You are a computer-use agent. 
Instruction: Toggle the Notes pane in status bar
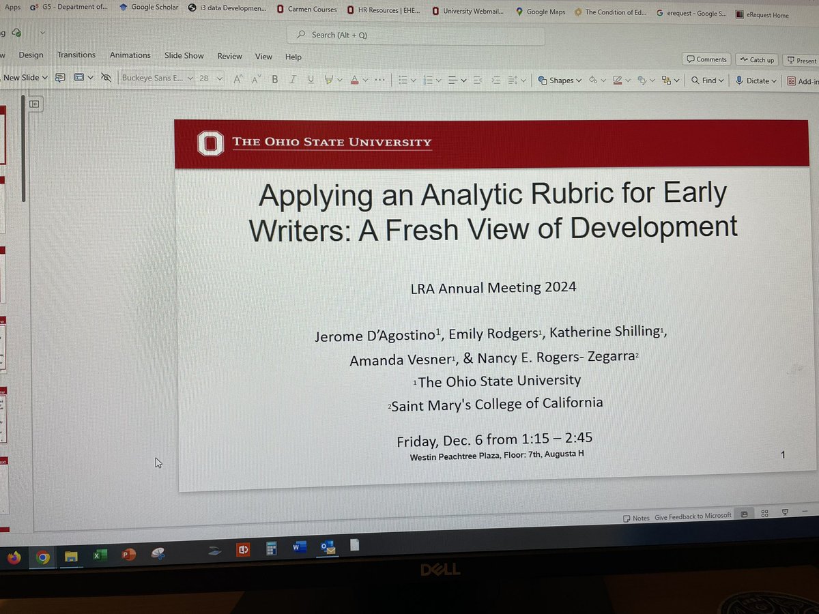636,518
